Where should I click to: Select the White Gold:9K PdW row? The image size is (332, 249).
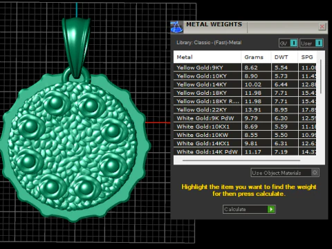pos(245,118)
